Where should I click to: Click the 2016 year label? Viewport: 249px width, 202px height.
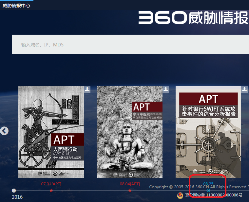pos(17,197)
